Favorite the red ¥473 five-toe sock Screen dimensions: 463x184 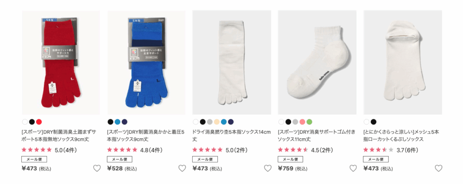point(97,168)
